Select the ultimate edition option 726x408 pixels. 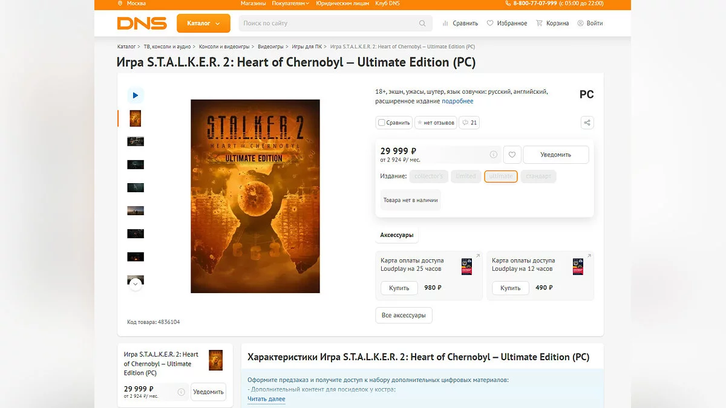(501, 176)
